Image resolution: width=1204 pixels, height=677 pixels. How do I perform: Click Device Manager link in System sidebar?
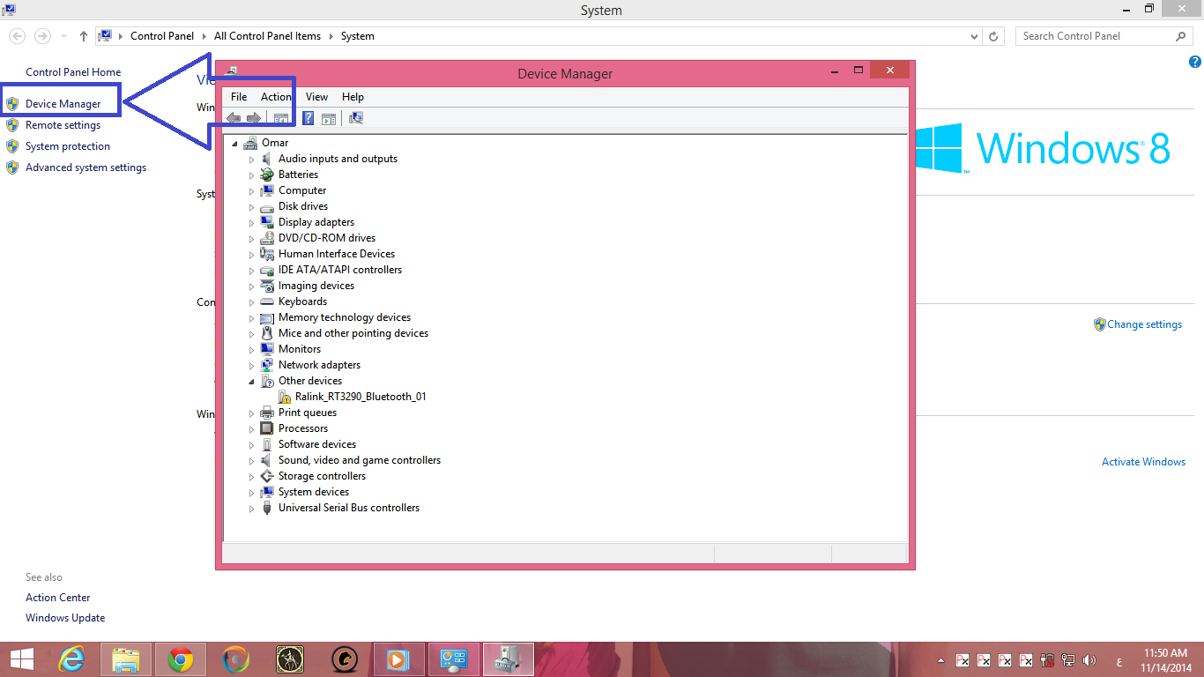(x=63, y=104)
